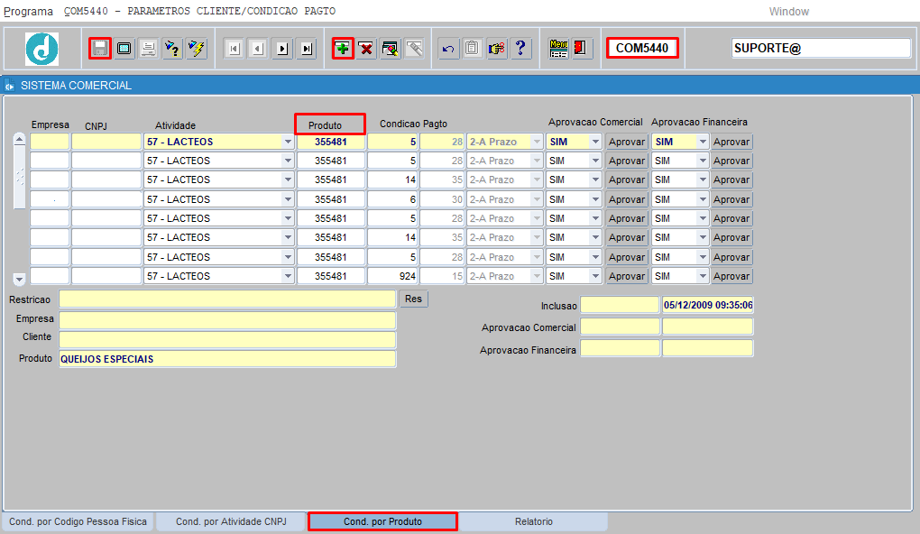Click the Sistema Comercial title bar icon

tap(9, 87)
